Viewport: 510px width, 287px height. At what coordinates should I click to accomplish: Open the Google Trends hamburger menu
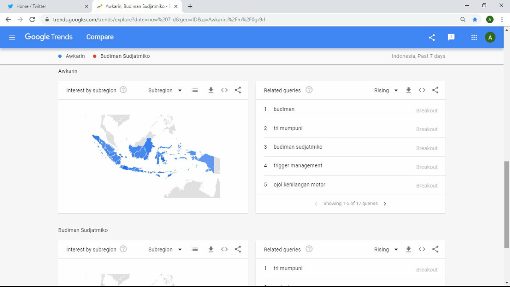12,37
